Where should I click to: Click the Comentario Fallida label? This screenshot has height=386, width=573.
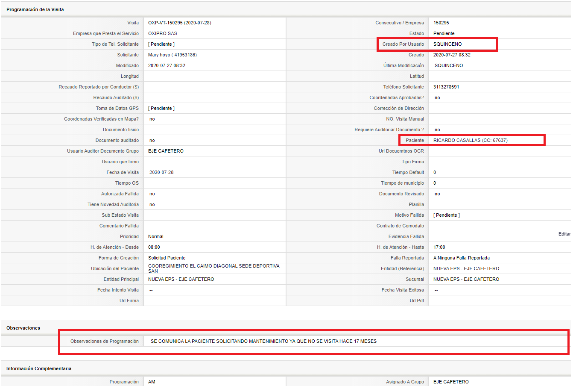pos(119,226)
